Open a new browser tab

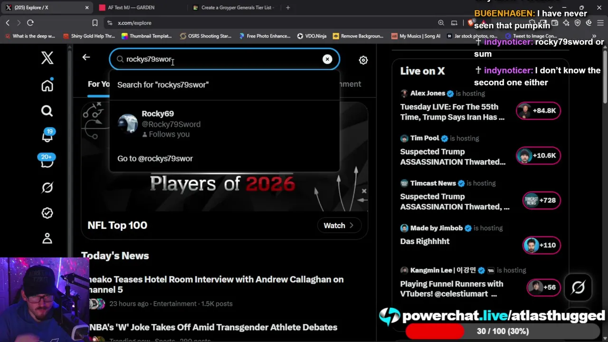pos(288,8)
